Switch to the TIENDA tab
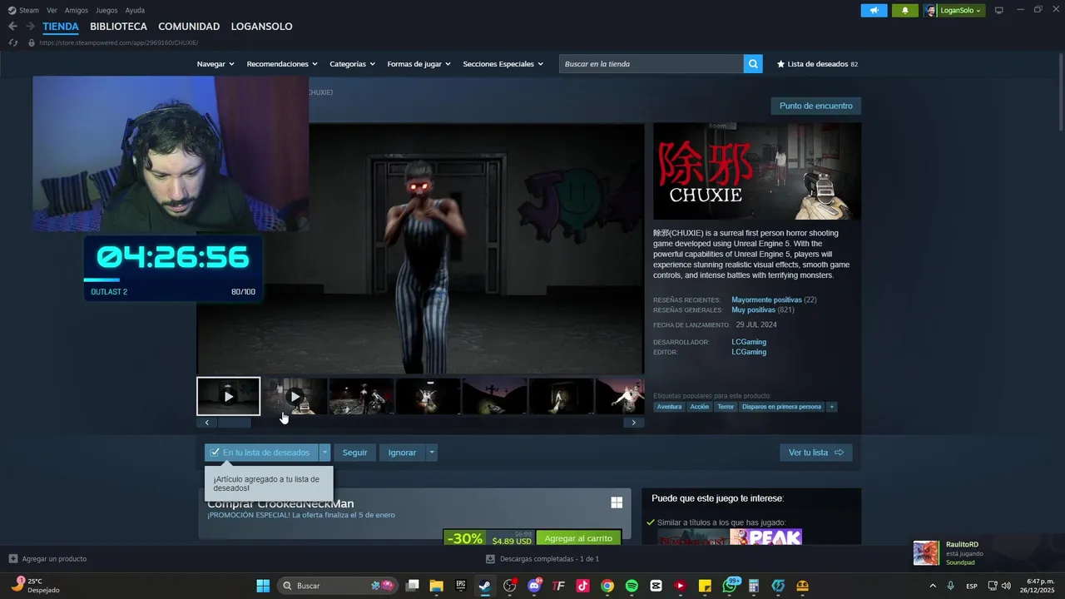1065x599 pixels. click(61, 27)
